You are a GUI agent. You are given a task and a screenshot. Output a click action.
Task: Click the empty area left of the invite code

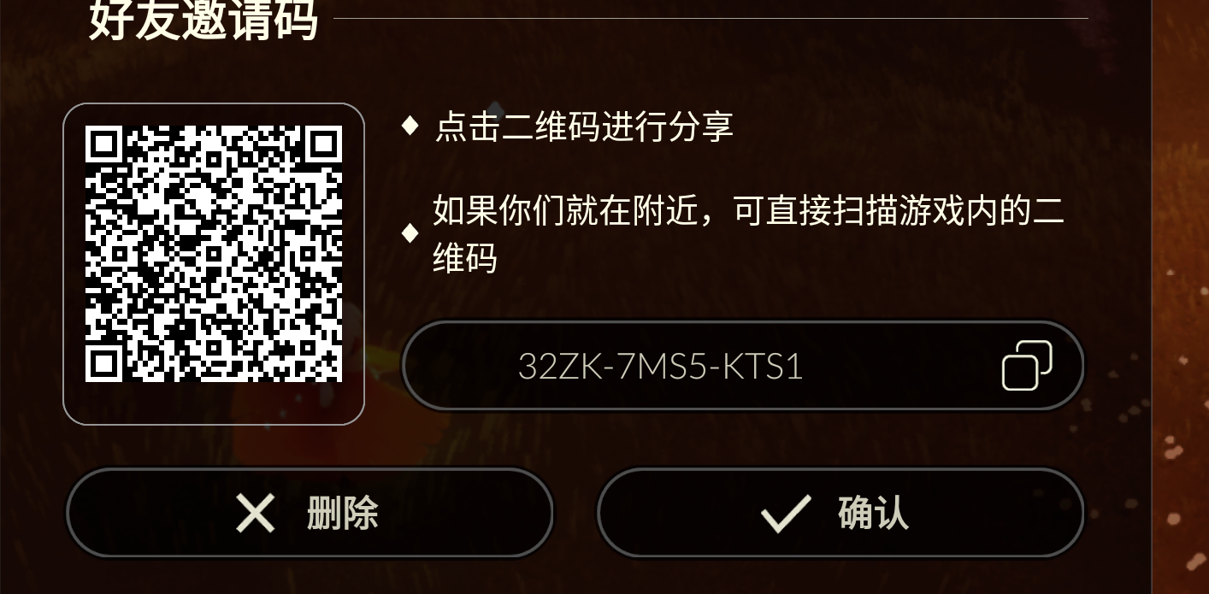click(x=462, y=366)
